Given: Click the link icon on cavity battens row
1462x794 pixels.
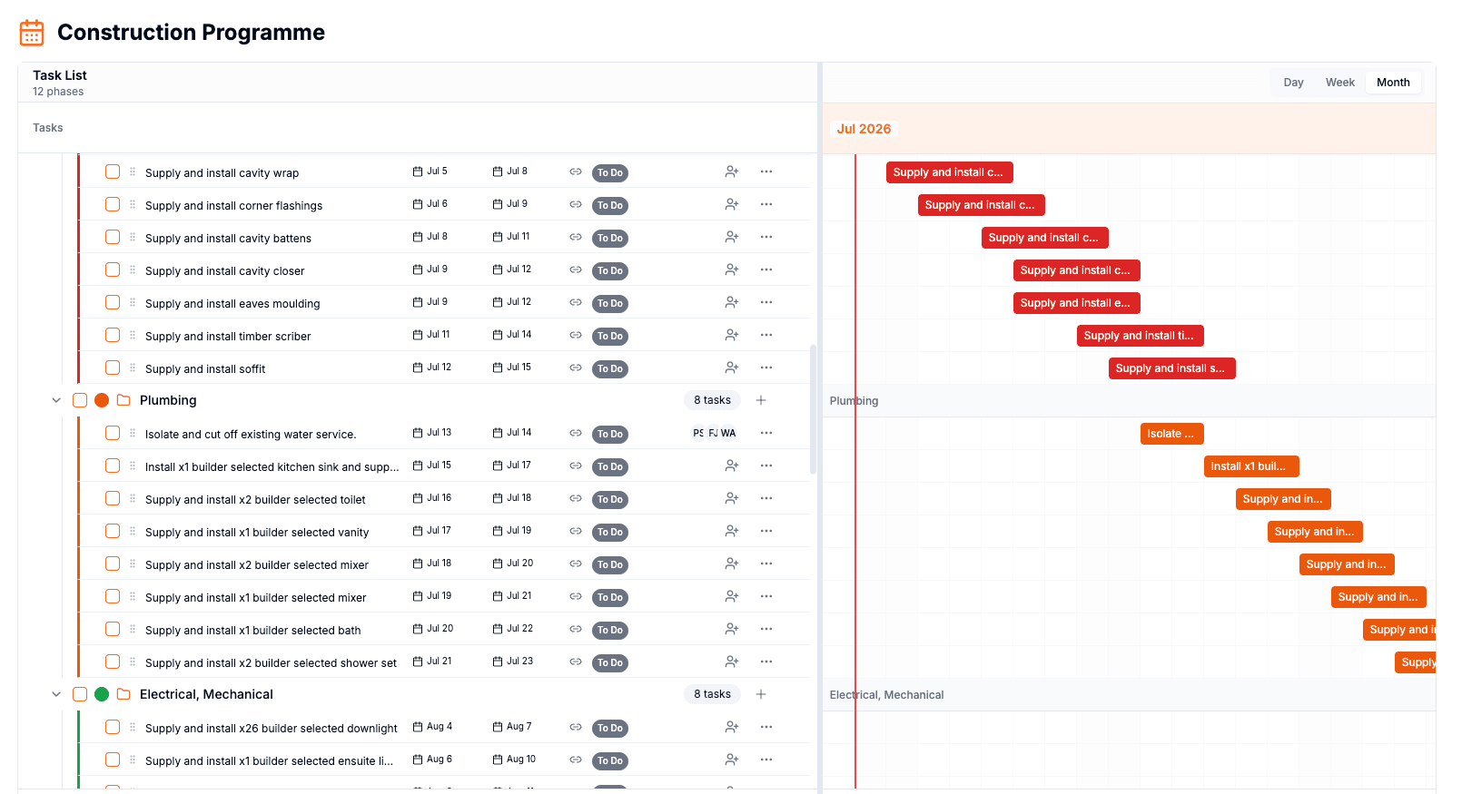Looking at the screenshot, I should (x=576, y=237).
